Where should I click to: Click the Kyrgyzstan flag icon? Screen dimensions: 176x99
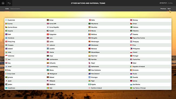point(48,34)
